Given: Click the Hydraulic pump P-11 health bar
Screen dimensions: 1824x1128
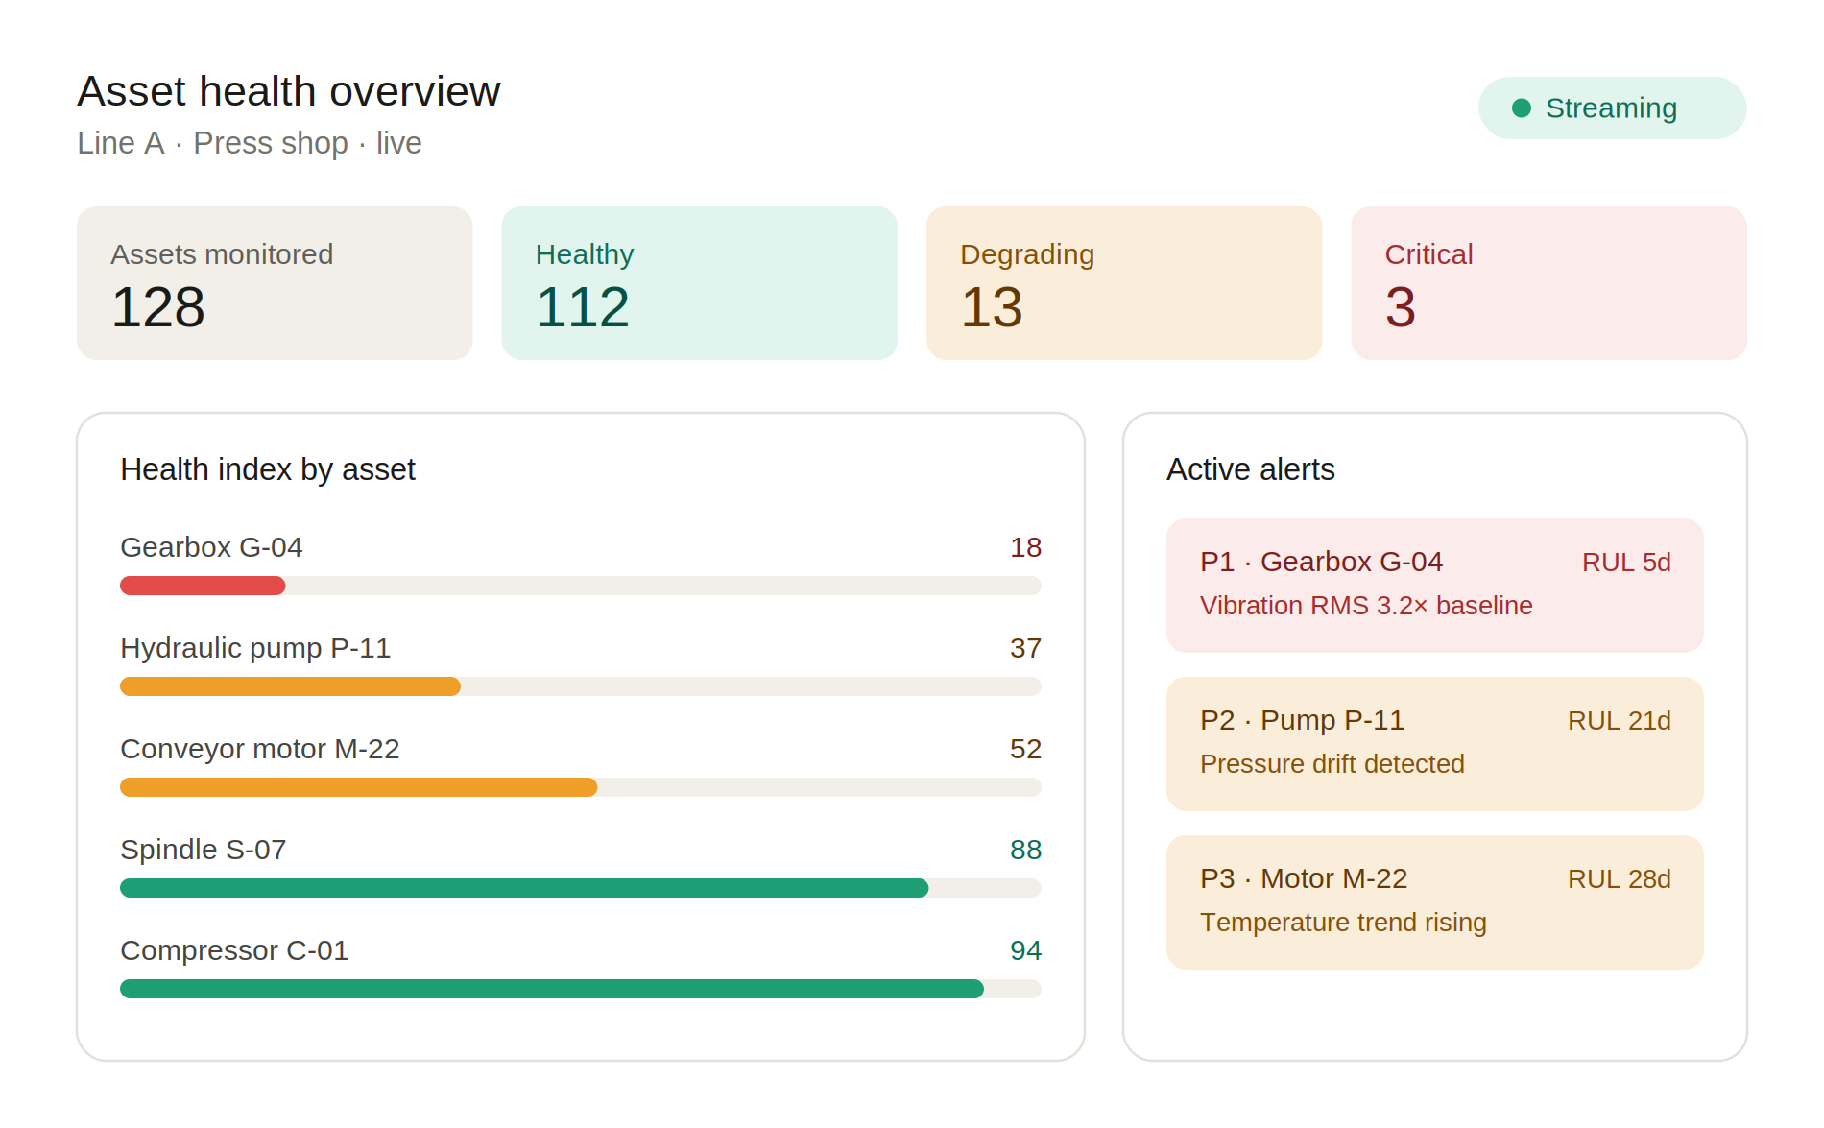Looking at the screenshot, I should coord(290,686).
